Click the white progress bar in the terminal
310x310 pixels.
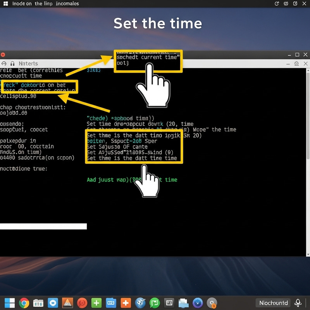point(43,225)
